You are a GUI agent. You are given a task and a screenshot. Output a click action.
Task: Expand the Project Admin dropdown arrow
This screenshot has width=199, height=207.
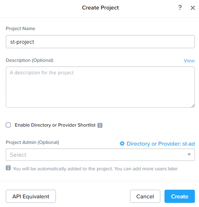pyautogui.click(x=189, y=155)
